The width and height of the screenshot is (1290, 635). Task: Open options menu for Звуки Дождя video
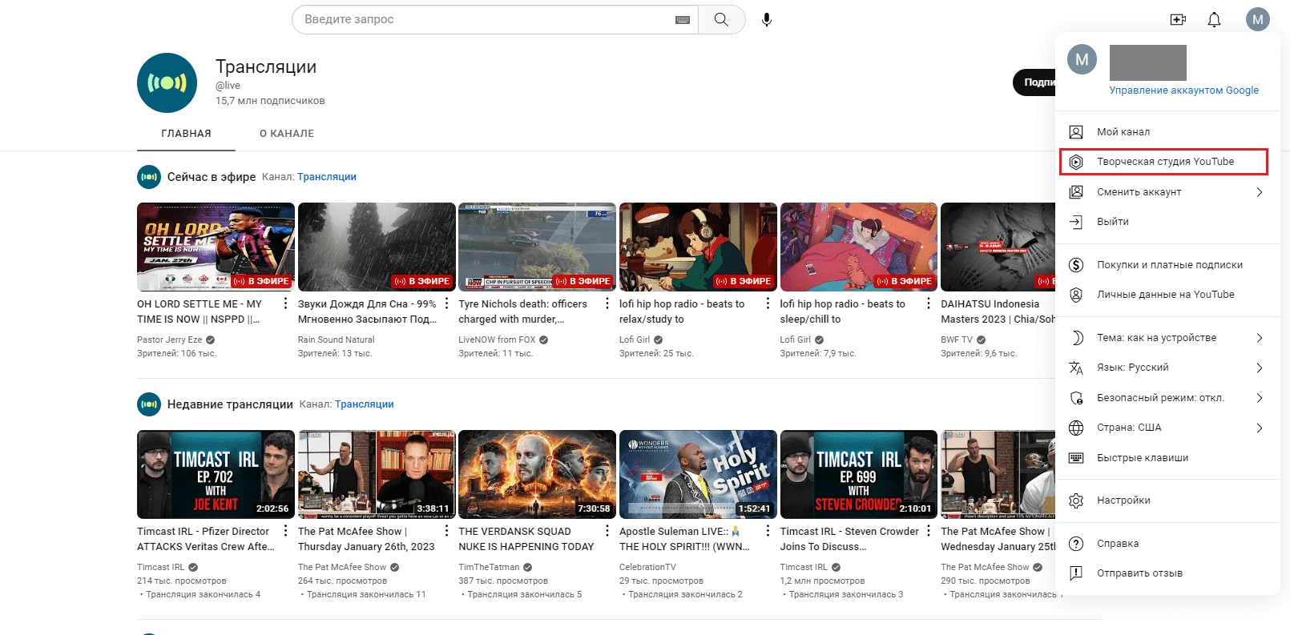click(x=446, y=303)
